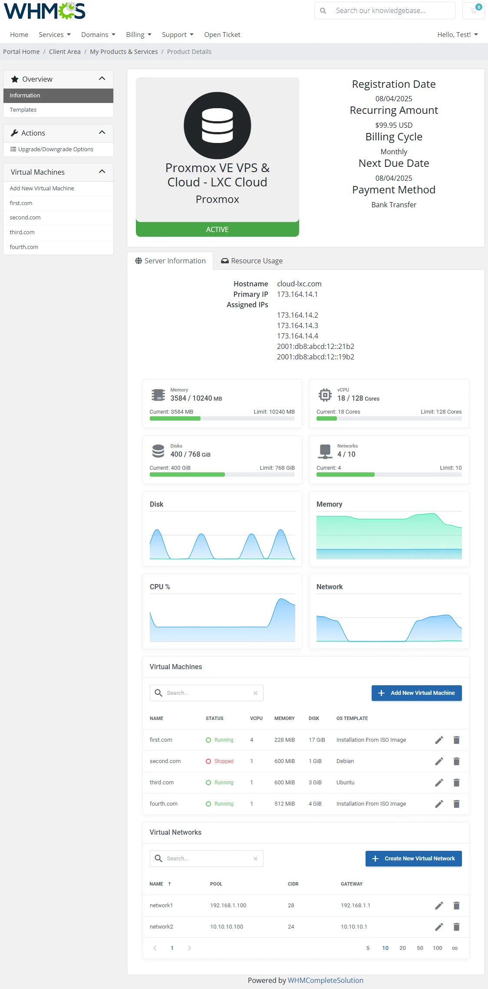Click the Memory usage progress bar
The width and height of the screenshot is (488, 989).
coord(222,419)
